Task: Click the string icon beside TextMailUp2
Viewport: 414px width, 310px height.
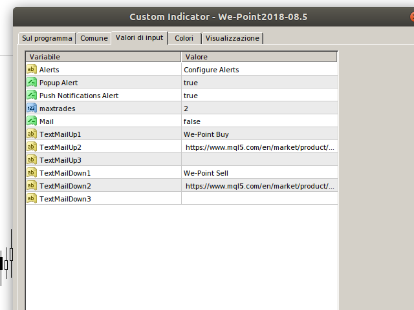Action: (32, 147)
